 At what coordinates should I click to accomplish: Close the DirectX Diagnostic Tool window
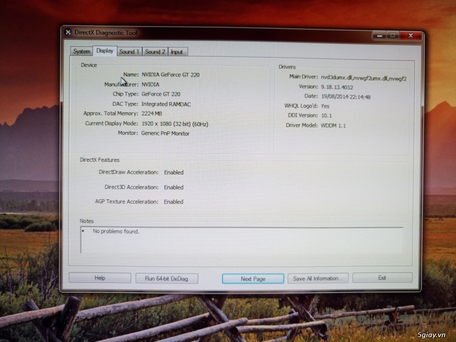pos(410,36)
